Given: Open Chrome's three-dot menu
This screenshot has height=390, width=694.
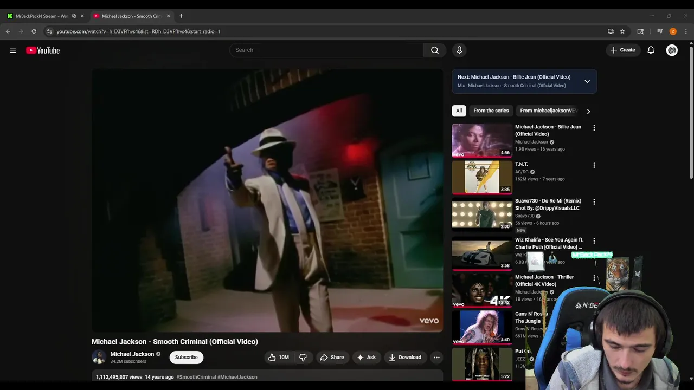Looking at the screenshot, I should coord(686,31).
